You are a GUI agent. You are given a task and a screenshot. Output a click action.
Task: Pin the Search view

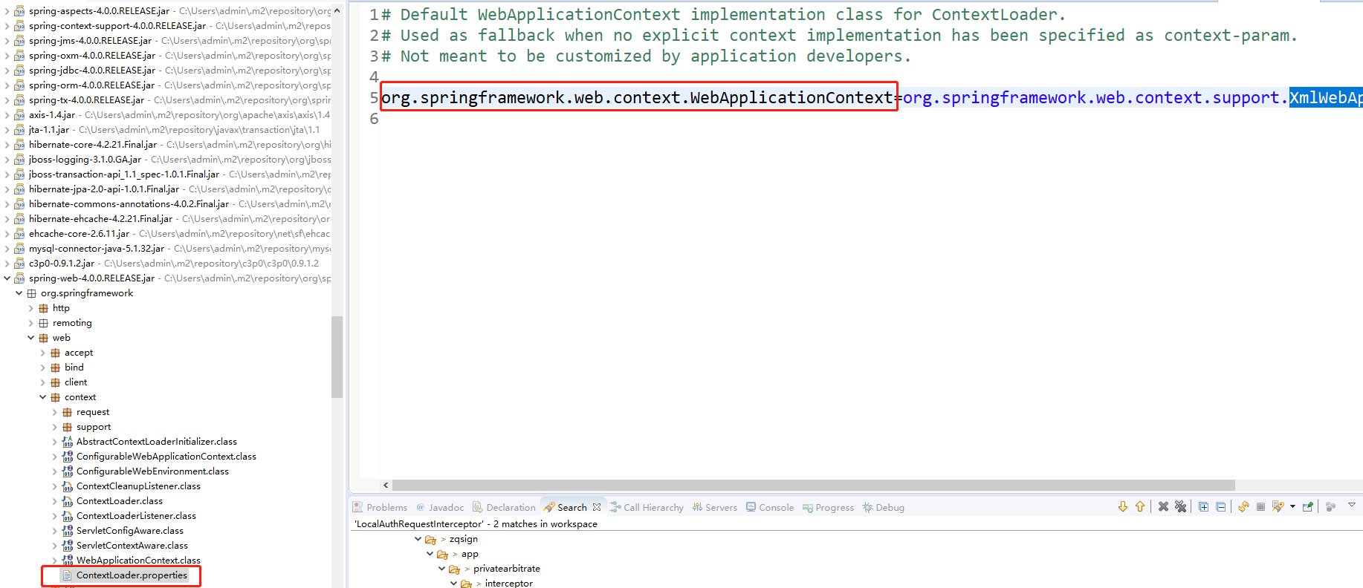coord(1308,507)
